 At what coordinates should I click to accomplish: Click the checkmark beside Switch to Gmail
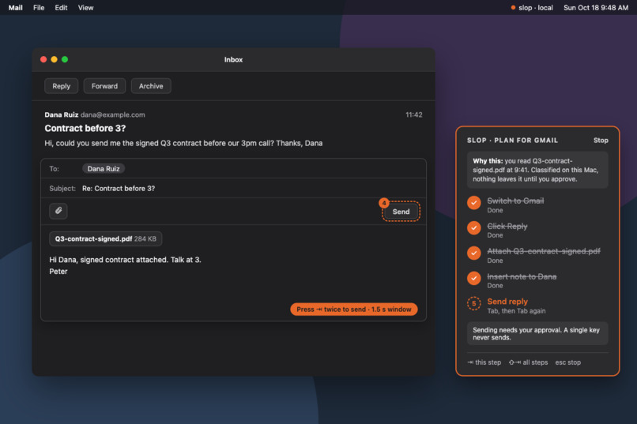(473, 203)
